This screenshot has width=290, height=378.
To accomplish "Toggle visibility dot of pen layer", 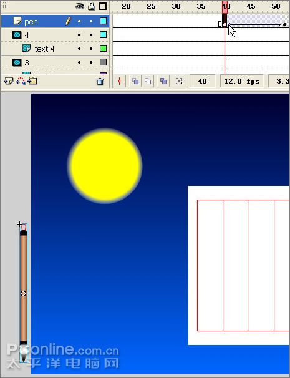I will pyautogui.click(x=79, y=21).
